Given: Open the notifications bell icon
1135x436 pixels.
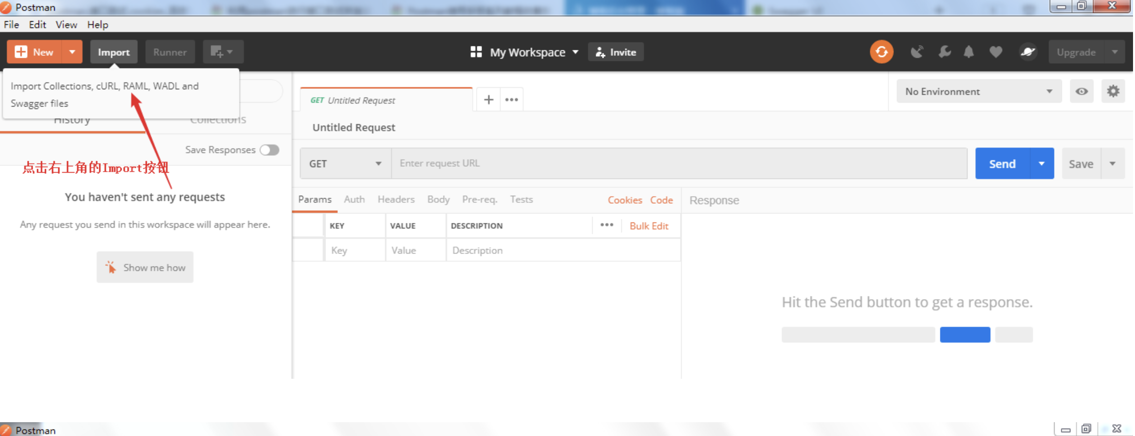Looking at the screenshot, I should click(969, 52).
